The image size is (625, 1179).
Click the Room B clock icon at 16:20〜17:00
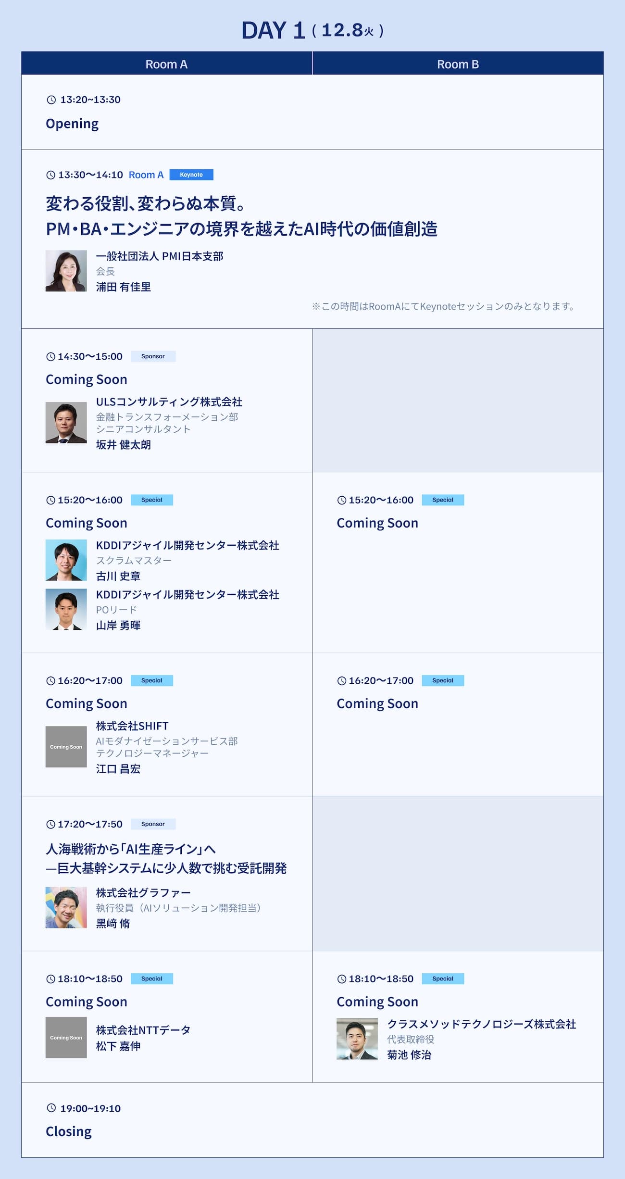click(342, 681)
